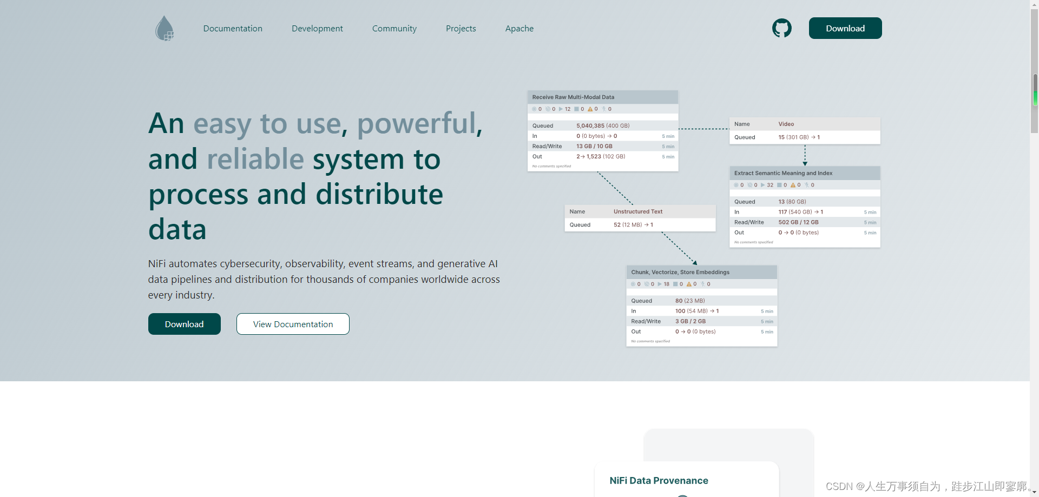This screenshot has height=497, width=1039.
Task: Click the 15 (301 GB) → 1 queued value
Action: pyautogui.click(x=799, y=137)
